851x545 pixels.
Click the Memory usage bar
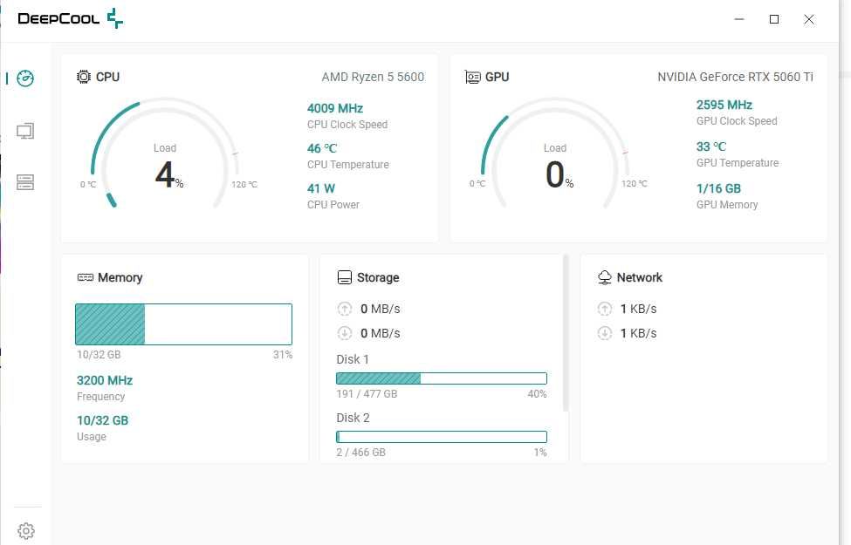point(183,324)
